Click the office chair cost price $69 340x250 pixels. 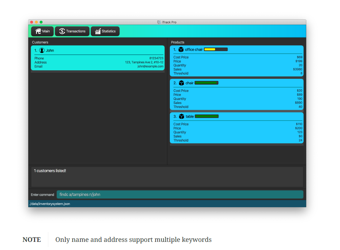[x=299, y=57]
